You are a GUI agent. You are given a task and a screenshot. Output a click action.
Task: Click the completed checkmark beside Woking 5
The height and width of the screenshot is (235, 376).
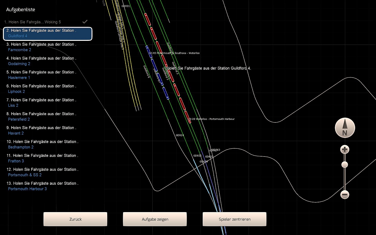[85, 22]
